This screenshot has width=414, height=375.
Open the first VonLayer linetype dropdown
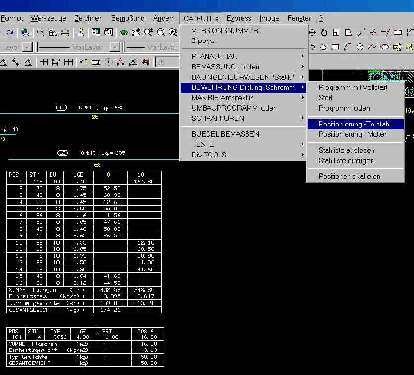click(115, 47)
